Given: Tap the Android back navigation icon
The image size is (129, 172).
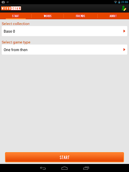Looking at the screenshot, I should tap(43, 168).
